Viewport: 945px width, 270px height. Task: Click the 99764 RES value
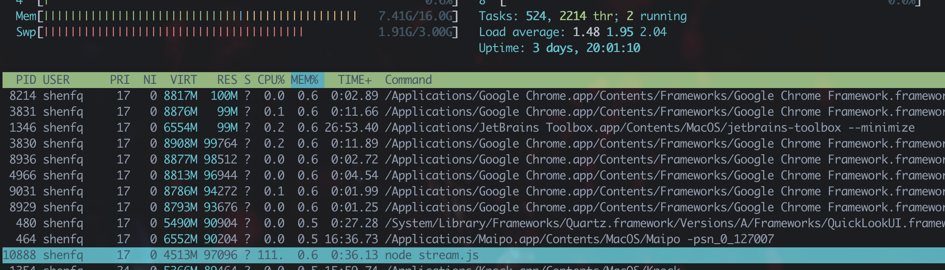tap(221, 143)
